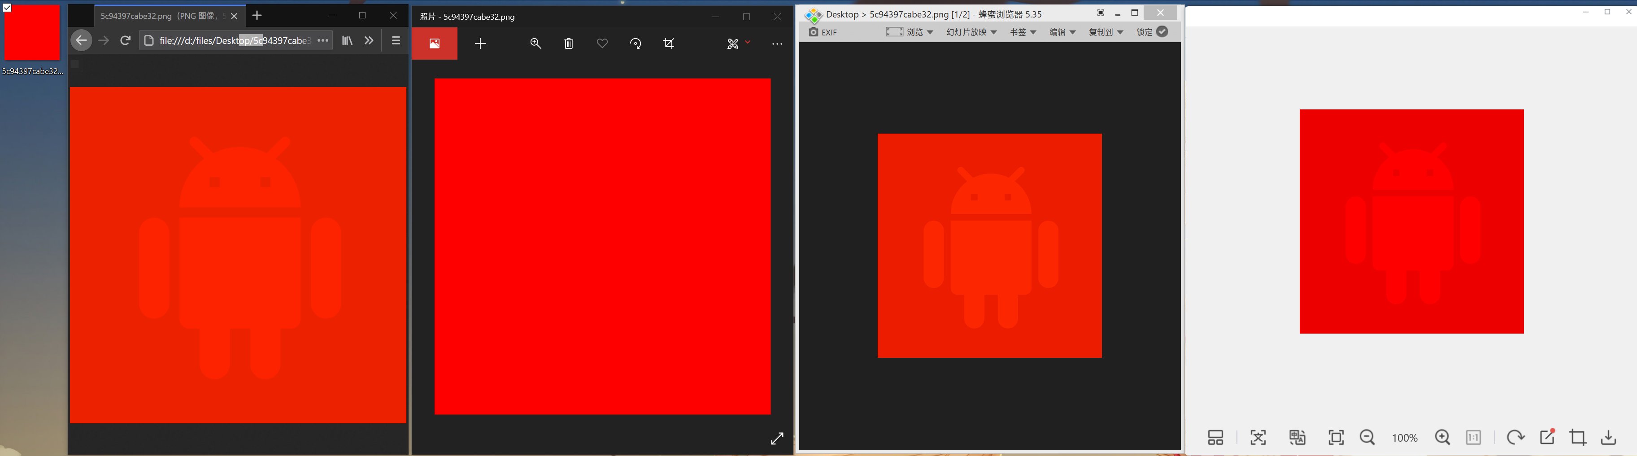
Task: Rotate image clockwise in right viewer
Action: pyautogui.click(x=1515, y=437)
